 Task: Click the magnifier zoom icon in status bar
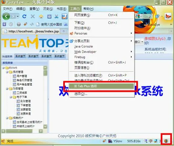point(146,141)
